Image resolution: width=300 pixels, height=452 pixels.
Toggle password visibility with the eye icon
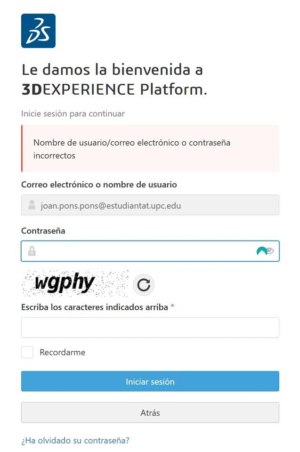click(x=270, y=251)
